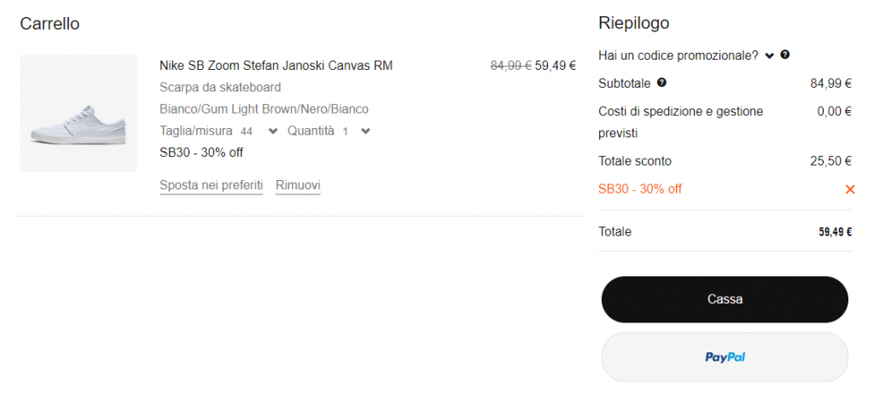Click the Scarpa da skateboard description
Viewport: 874px width, 395px height.
point(220,87)
